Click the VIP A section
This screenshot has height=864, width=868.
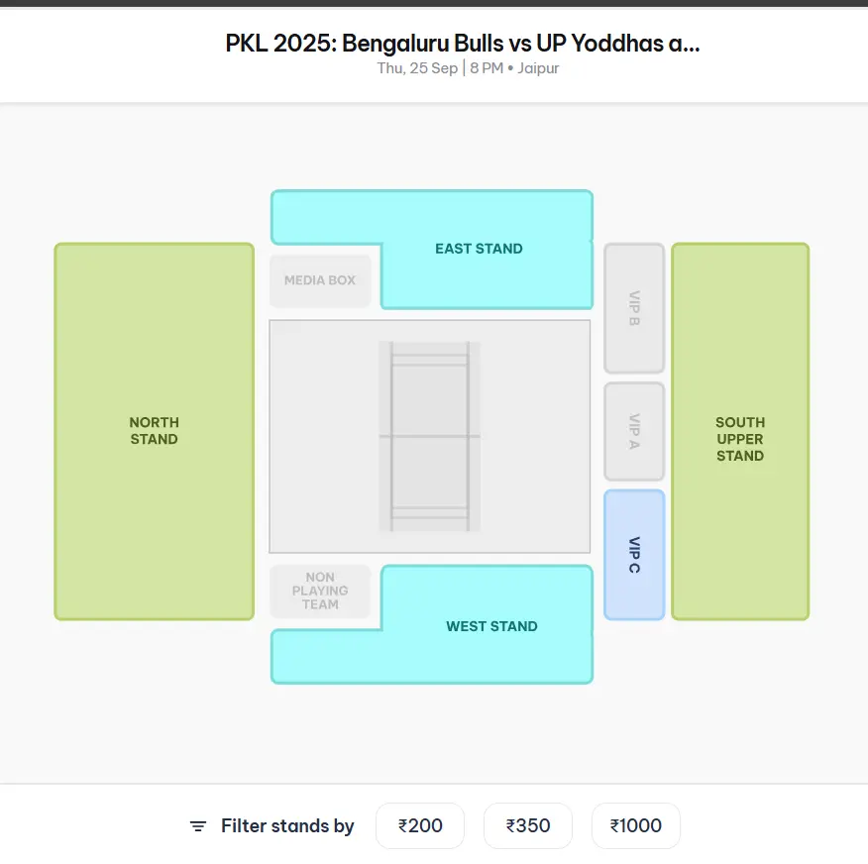click(634, 431)
